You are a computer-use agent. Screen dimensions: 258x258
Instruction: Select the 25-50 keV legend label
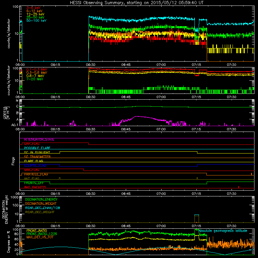(35, 17)
